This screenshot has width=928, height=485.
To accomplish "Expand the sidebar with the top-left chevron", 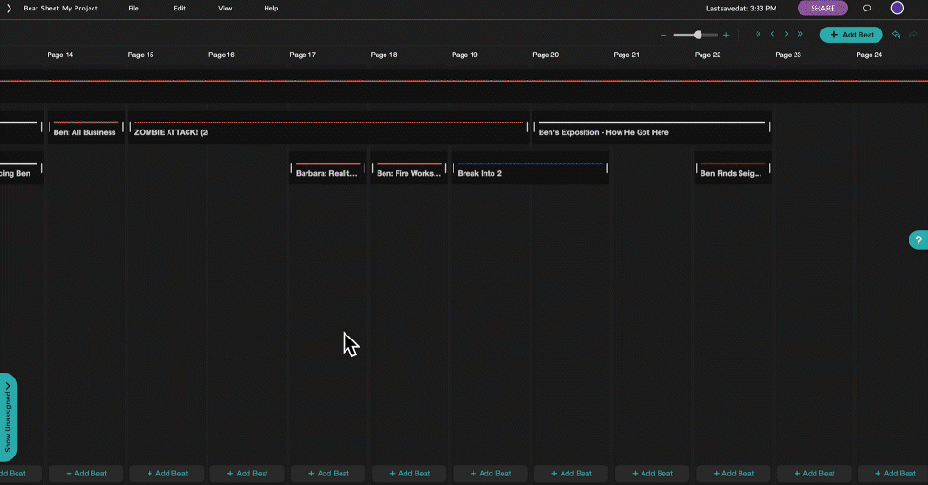I will tap(9, 9).
